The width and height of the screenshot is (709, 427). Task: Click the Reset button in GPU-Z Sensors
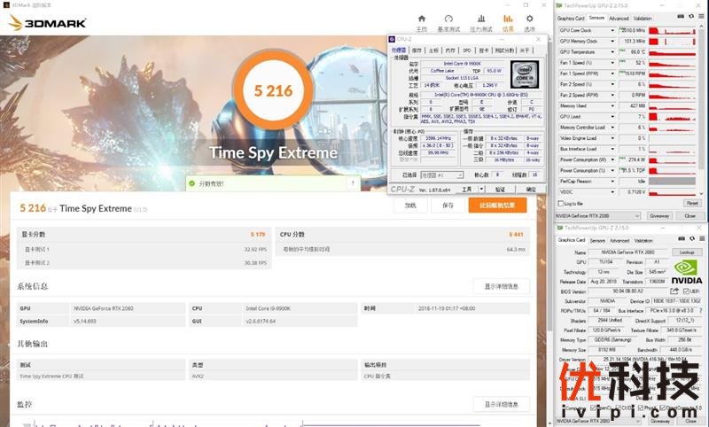point(692,204)
